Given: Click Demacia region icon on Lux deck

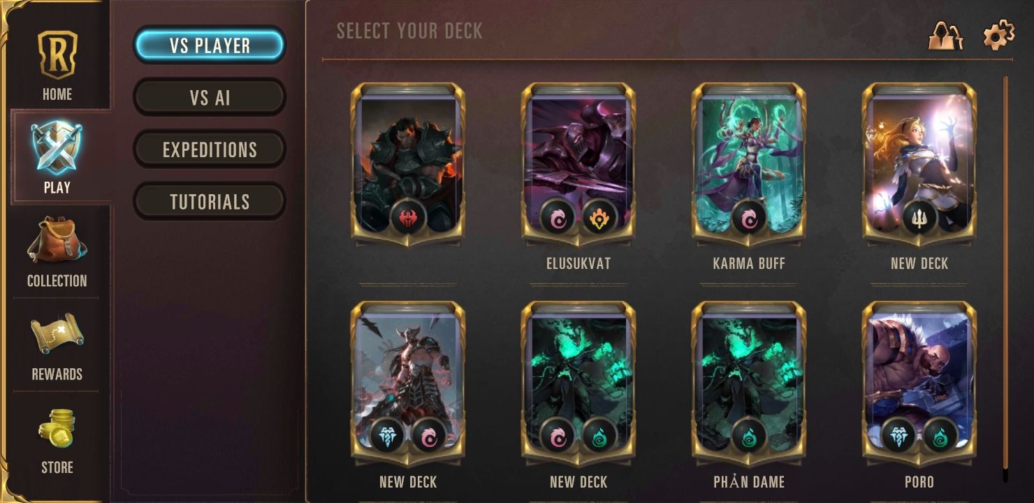Looking at the screenshot, I should click(x=919, y=217).
